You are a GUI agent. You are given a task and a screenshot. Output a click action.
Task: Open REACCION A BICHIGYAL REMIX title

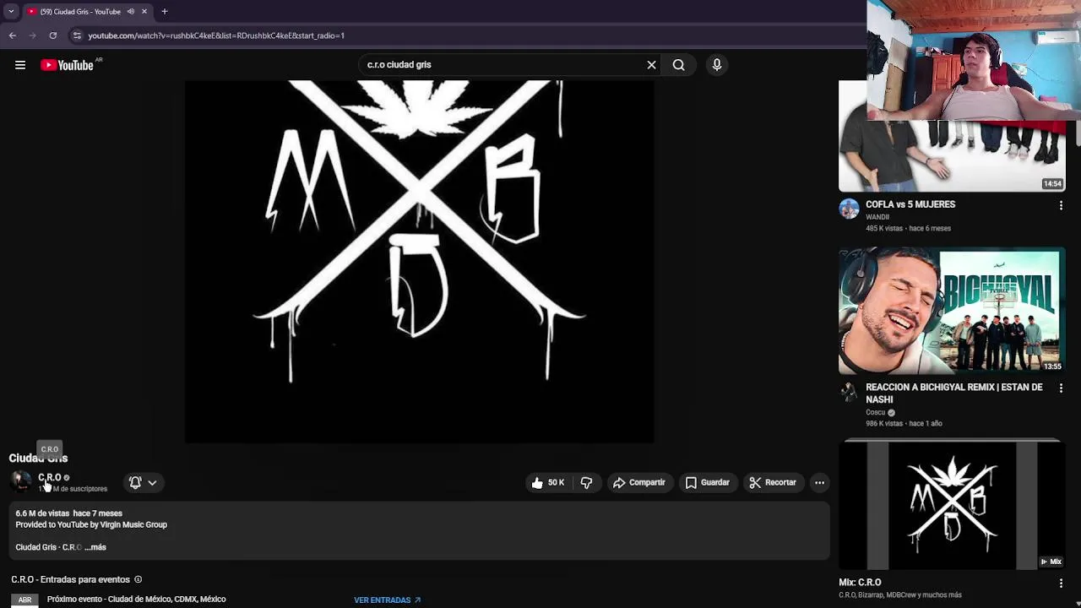pyautogui.click(x=954, y=393)
